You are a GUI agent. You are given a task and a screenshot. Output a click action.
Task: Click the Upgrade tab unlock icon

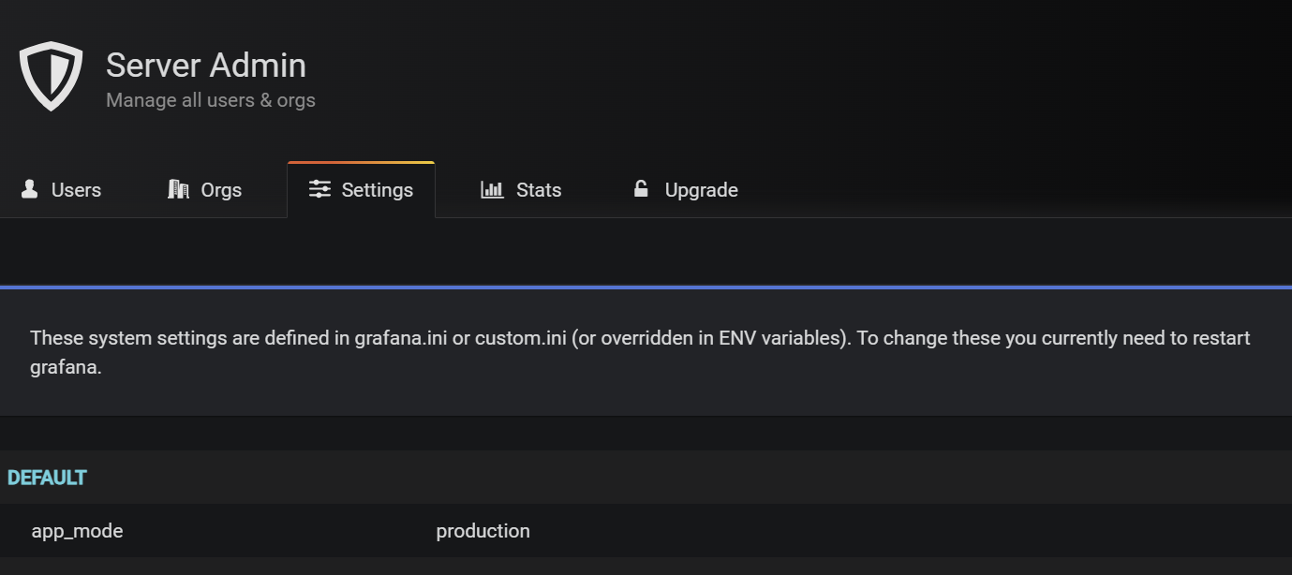pyautogui.click(x=641, y=189)
